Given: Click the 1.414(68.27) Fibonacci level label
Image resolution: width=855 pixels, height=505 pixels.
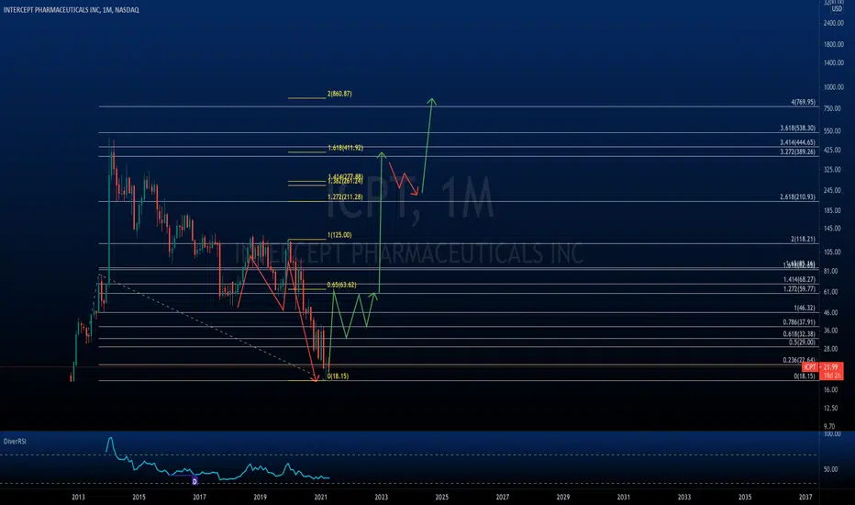Looking at the screenshot, I should [x=799, y=279].
